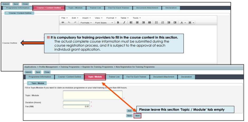Open the Font Sizes dropdown
248x122 pixels.
pyautogui.click(x=104, y=23)
